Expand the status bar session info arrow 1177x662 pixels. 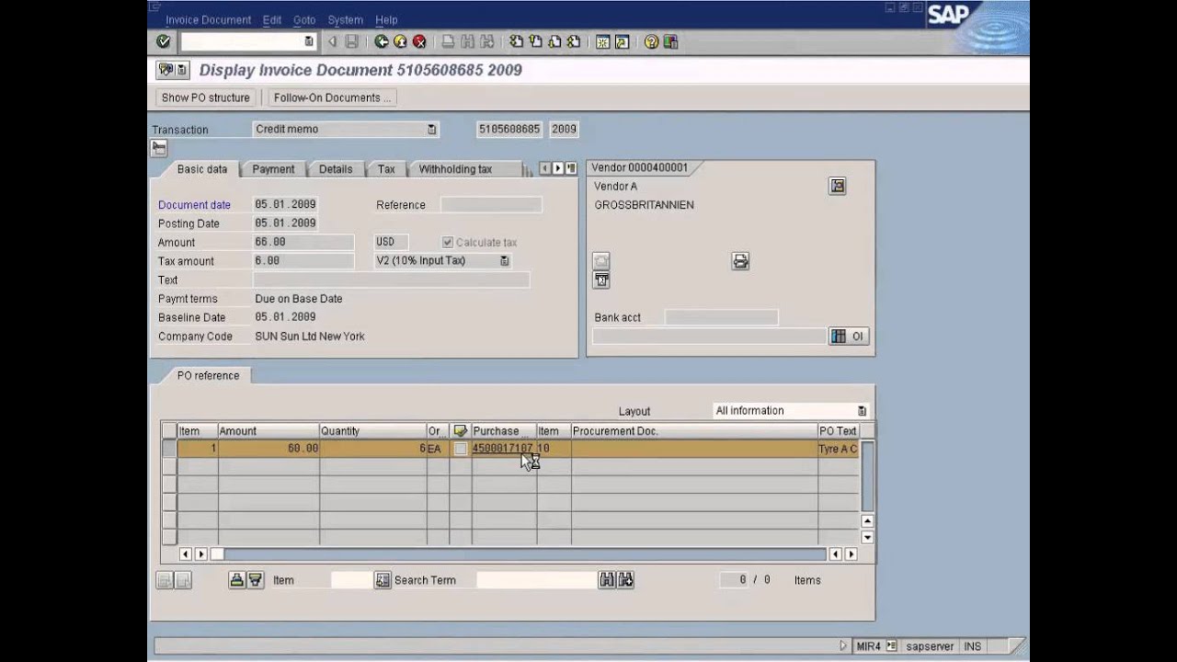843,646
